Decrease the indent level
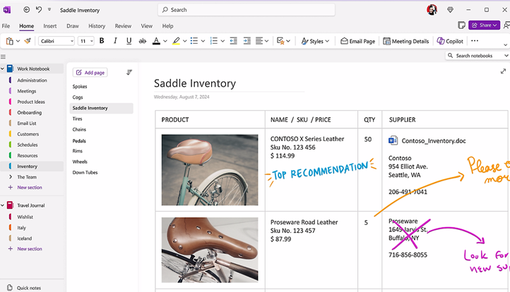 click(x=234, y=41)
